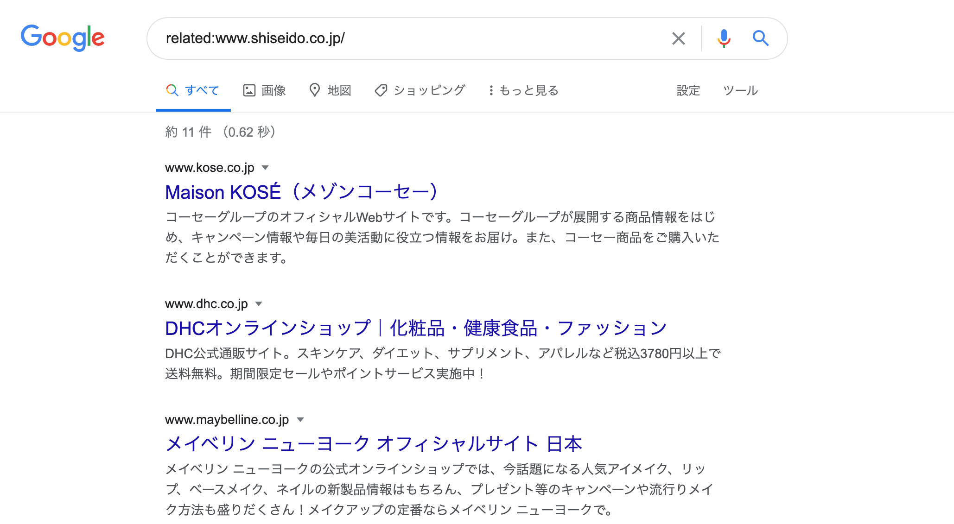Viewport: 954px width, 524px height.
Task: Open 設定 settings menu
Action: [688, 90]
